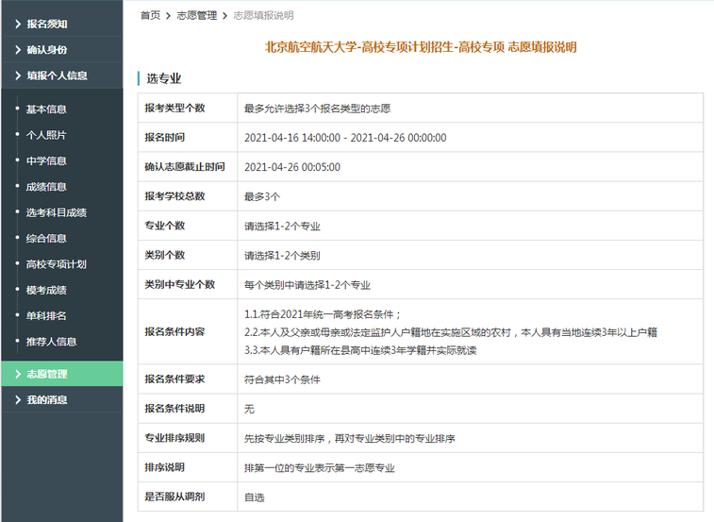The height and width of the screenshot is (522, 714).
Task: Click the deadline value 2021-04-26 00:05:00
Action: [292, 167]
